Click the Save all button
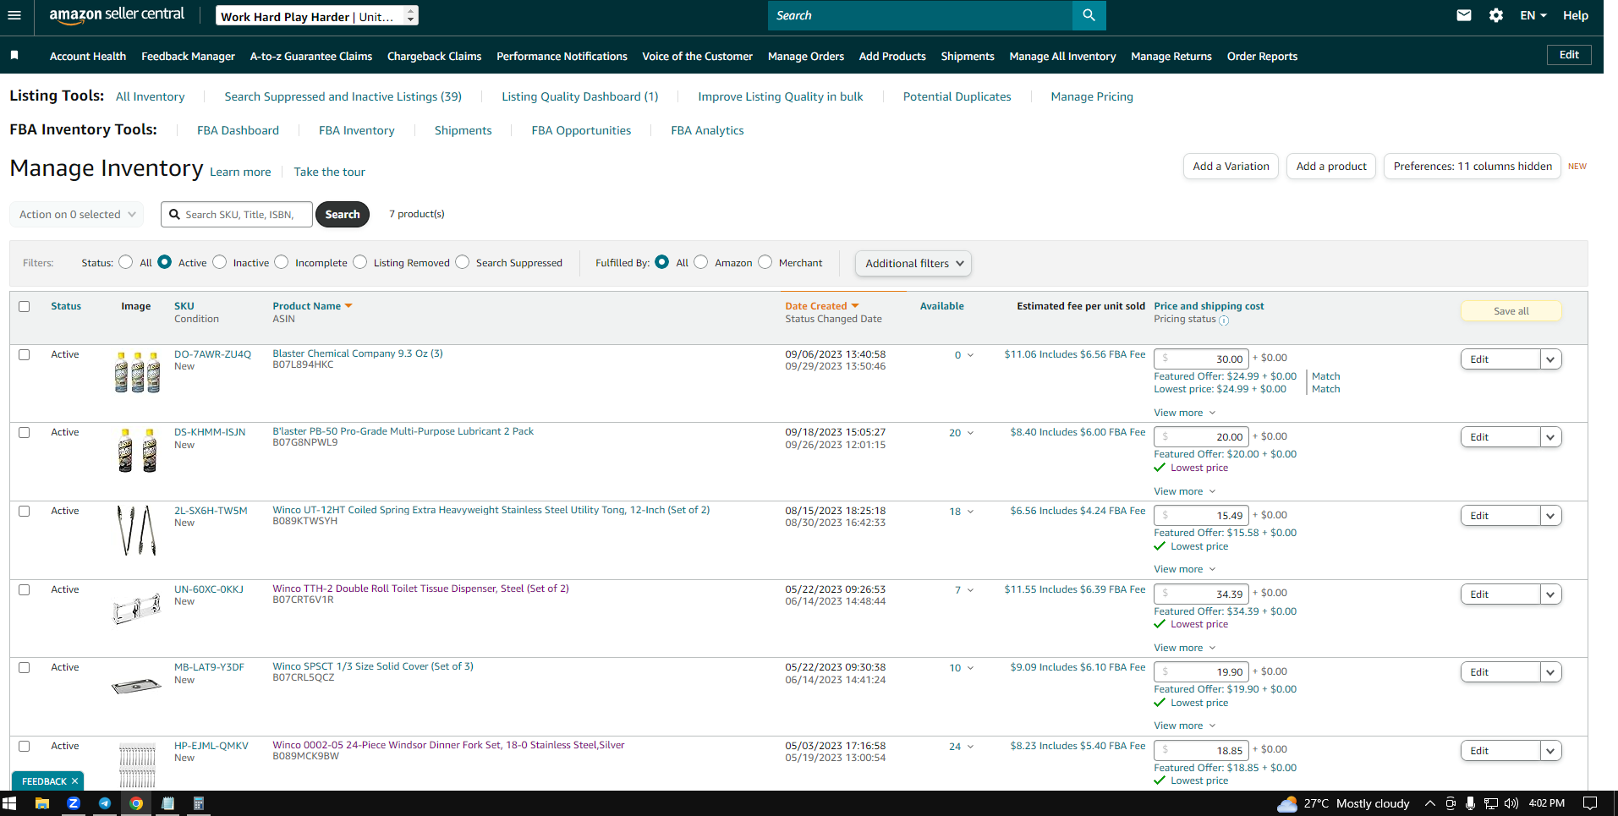This screenshot has height=816, width=1618. [x=1511, y=311]
